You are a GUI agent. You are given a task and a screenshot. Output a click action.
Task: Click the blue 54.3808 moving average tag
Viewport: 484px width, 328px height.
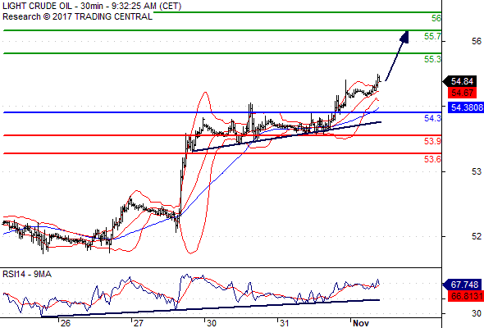(x=466, y=107)
